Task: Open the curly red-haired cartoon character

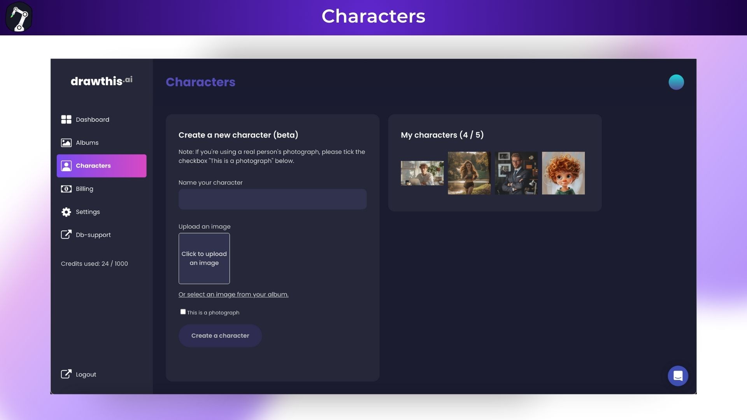Action: pos(563,173)
